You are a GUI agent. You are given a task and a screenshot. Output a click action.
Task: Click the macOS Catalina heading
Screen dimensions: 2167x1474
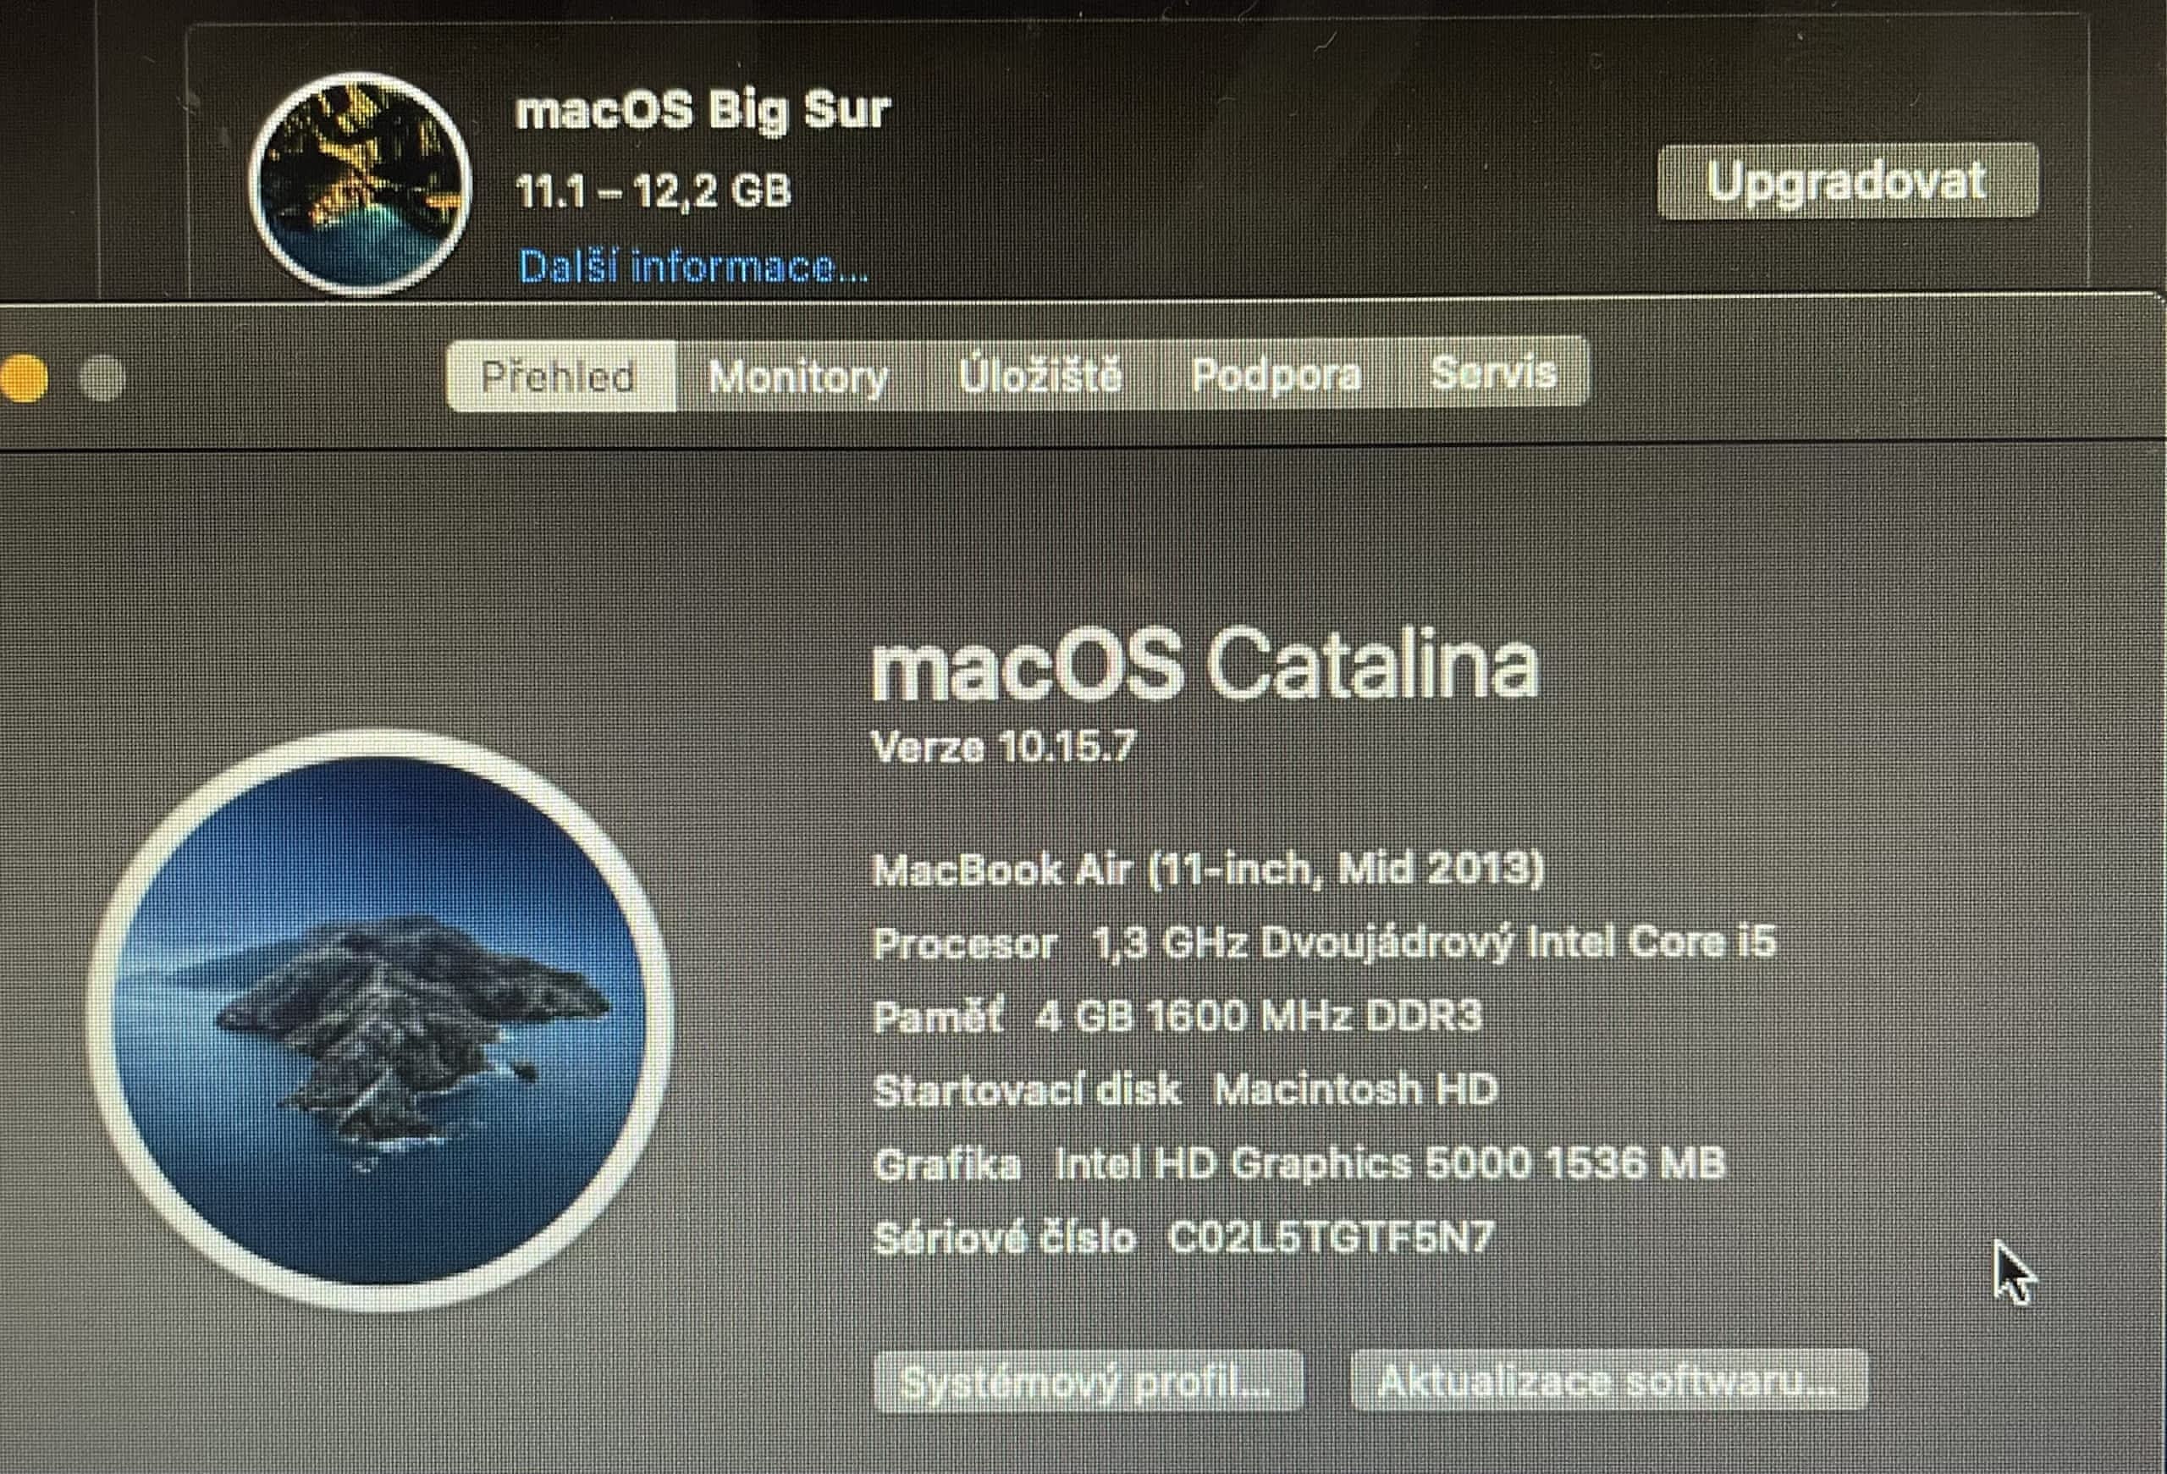pos(1204,664)
